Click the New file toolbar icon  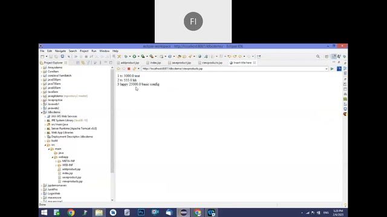click(42, 57)
